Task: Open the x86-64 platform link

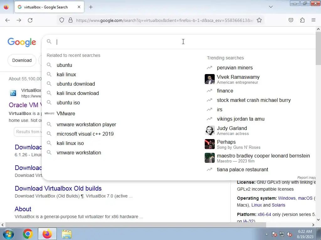Action: point(264,214)
